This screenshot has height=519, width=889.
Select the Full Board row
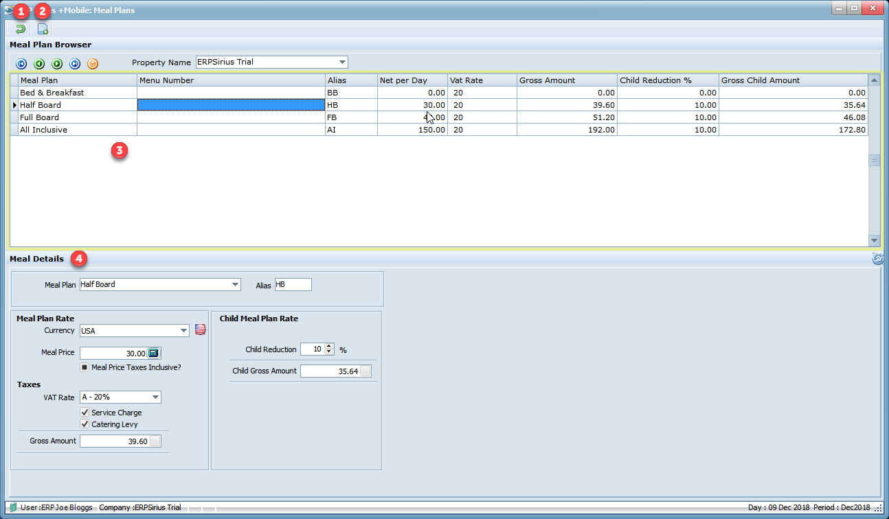[x=440, y=117]
